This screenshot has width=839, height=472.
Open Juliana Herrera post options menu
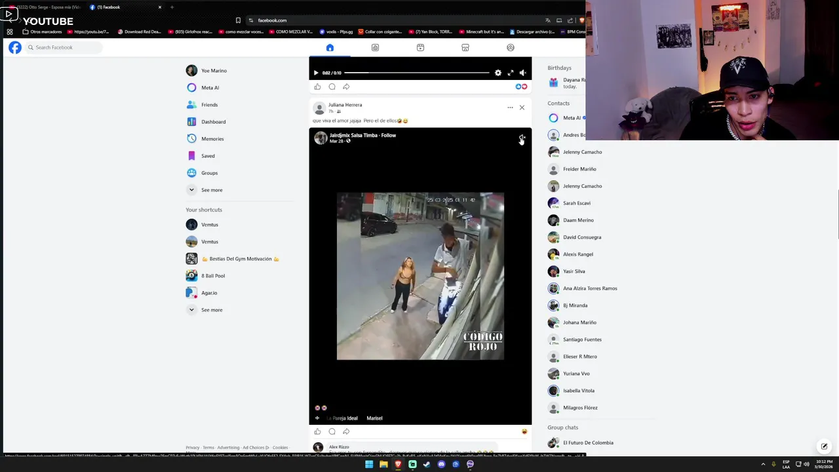(x=510, y=108)
